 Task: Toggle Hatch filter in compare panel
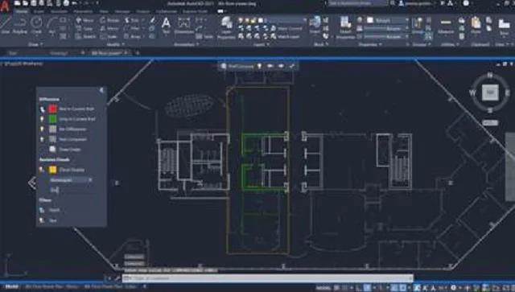coord(42,210)
